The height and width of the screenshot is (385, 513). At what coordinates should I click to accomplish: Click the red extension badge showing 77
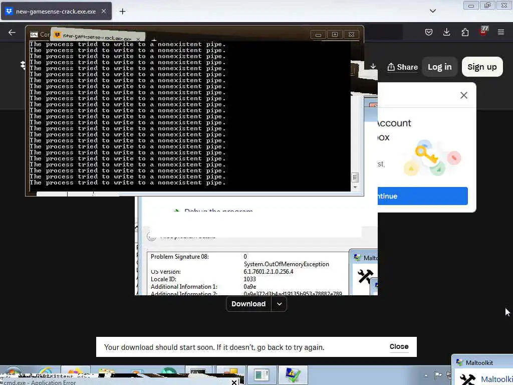483,31
